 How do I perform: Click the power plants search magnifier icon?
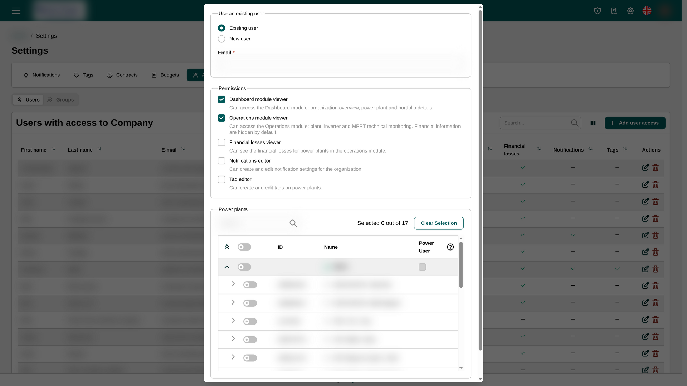click(x=293, y=223)
